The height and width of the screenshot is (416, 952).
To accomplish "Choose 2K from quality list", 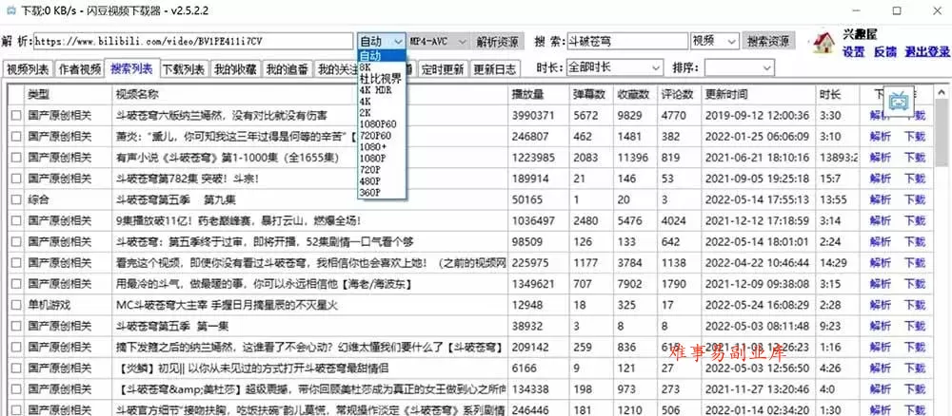I will [382, 113].
